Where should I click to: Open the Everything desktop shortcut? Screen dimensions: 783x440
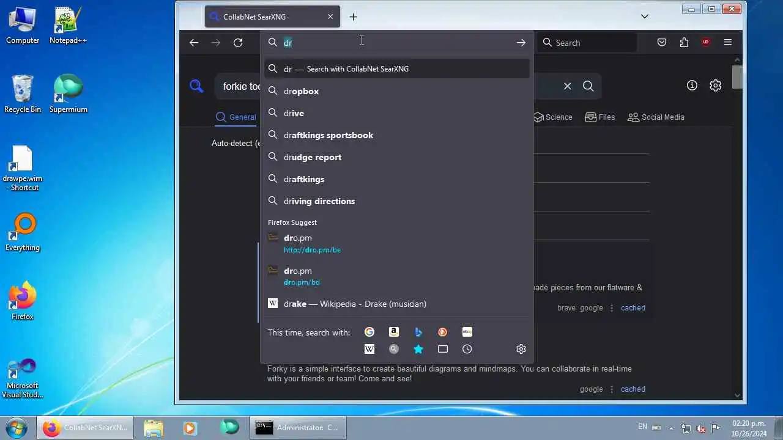tap(23, 232)
